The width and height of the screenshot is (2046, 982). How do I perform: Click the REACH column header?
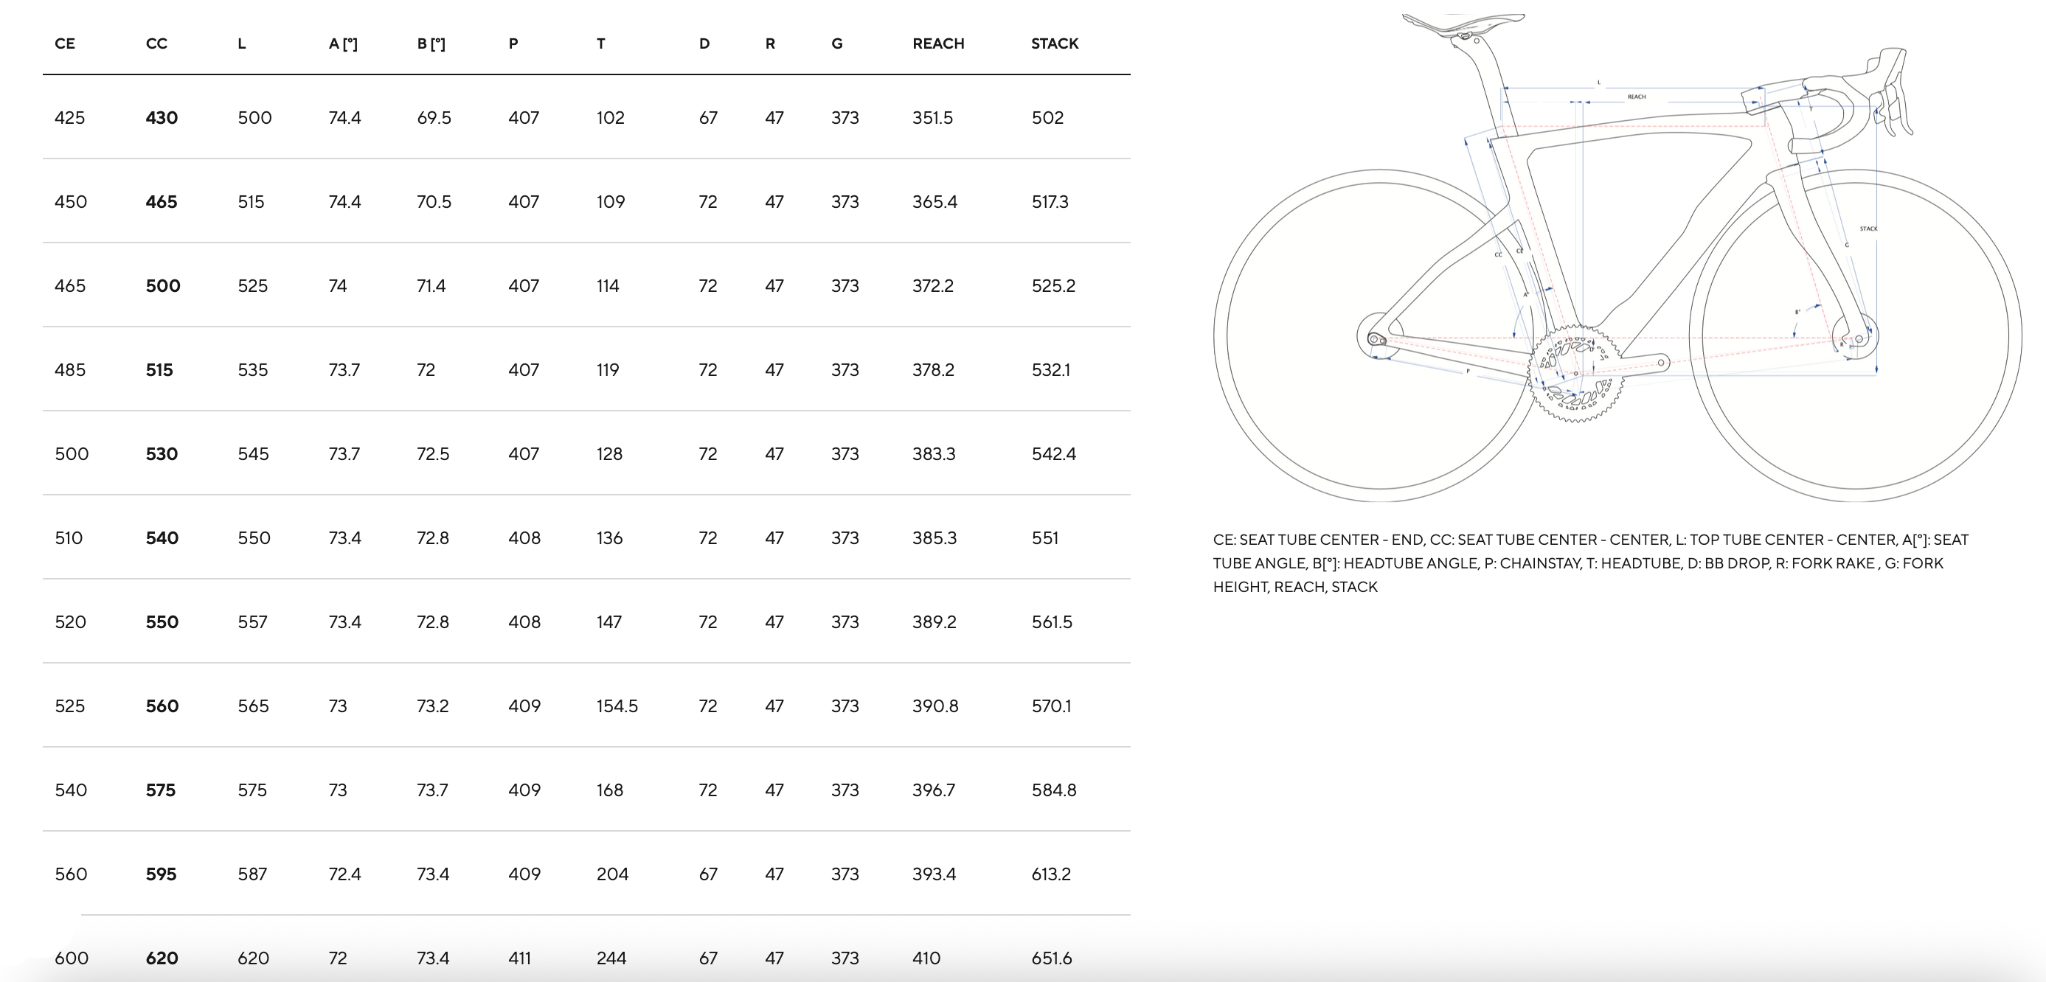[938, 43]
